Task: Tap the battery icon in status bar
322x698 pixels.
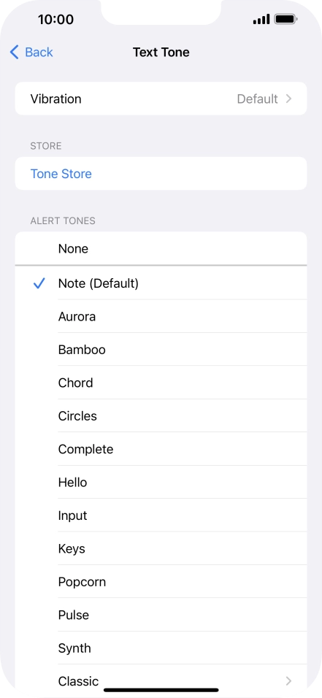Action: [x=286, y=19]
